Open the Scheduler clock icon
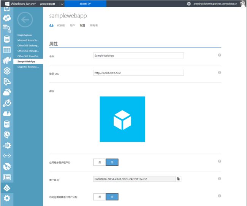 coord(7,135)
